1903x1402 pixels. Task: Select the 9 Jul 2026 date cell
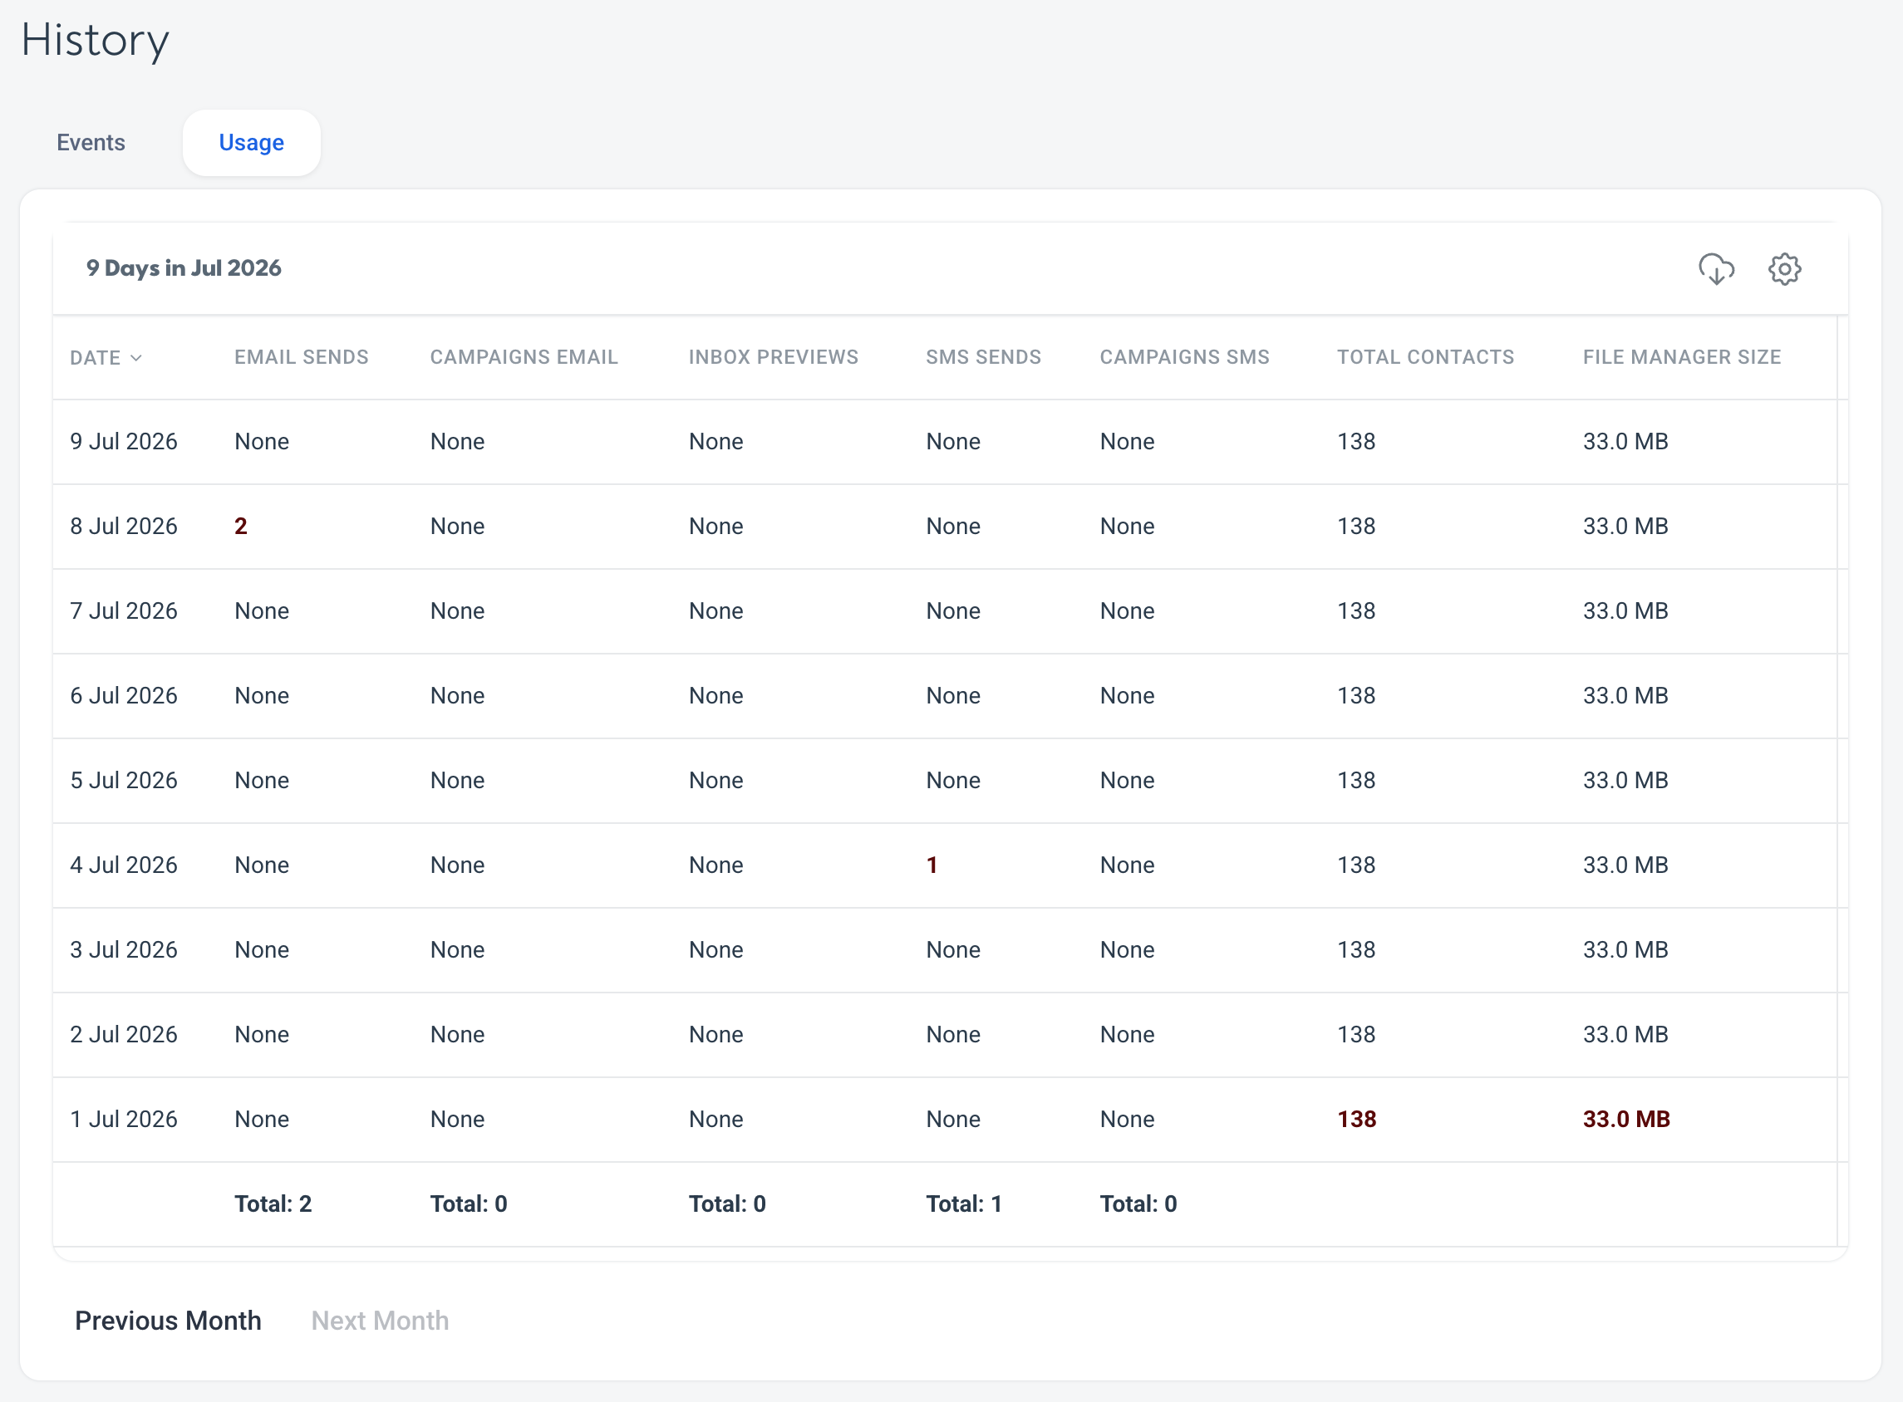point(124,441)
